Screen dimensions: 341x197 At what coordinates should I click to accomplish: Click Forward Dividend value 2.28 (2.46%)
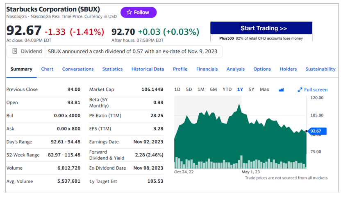(149, 155)
